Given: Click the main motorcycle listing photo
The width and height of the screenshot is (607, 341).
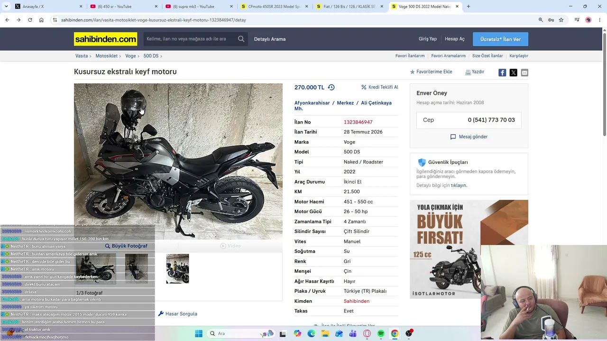Looking at the screenshot, I should tap(178, 162).
